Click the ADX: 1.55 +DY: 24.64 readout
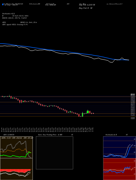This screenshot has width=136, height=180. 17,138
